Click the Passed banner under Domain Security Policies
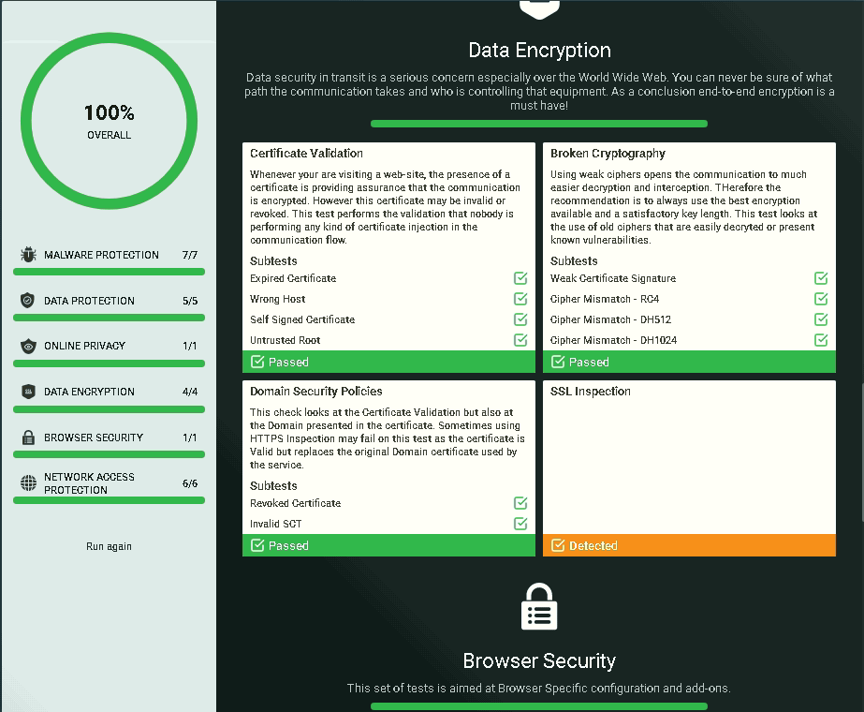The width and height of the screenshot is (864, 712). coord(388,545)
